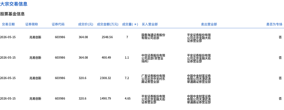Select the 1490.79 amount cell
Screen dimensions: 284x110
coord(105,98)
